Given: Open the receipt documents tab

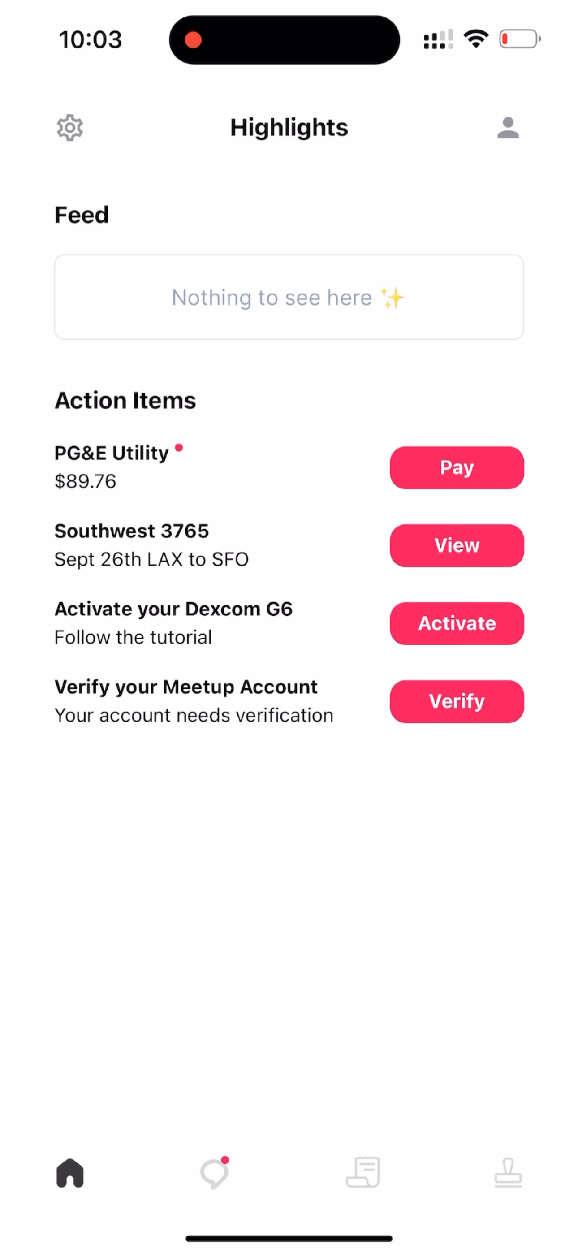Looking at the screenshot, I should 363,1173.
